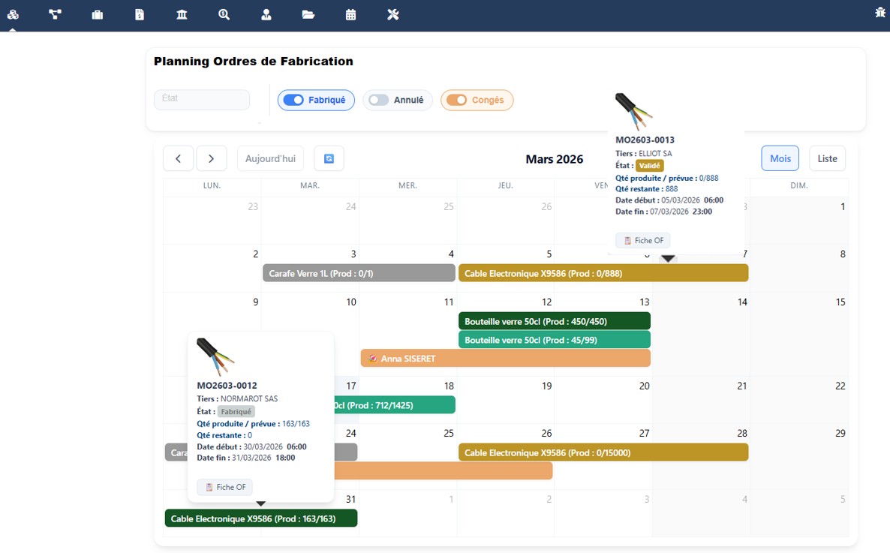Disable the Fabriqué toggle
The height and width of the screenshot is (553, 890).
(293, 100)
